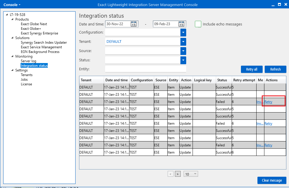The width and height of the screenshot is (289, 188).
Task: Open the start date calendar picker
Action: point(133,24)
